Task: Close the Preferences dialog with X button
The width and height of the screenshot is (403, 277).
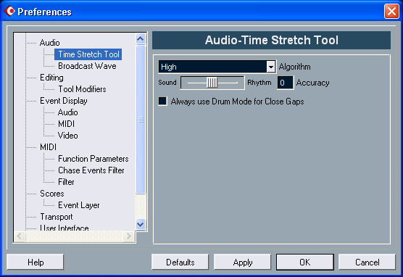Action: coord(391,12)
